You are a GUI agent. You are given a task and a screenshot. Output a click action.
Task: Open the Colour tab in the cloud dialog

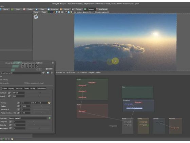5,89
